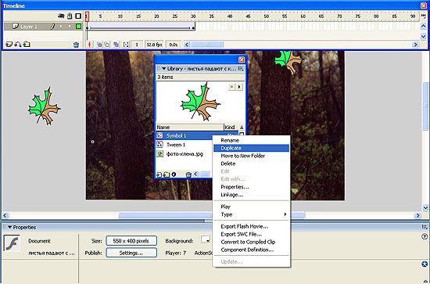
Task: Toggle the Library sort order triangle
Action: pos(242,128)
